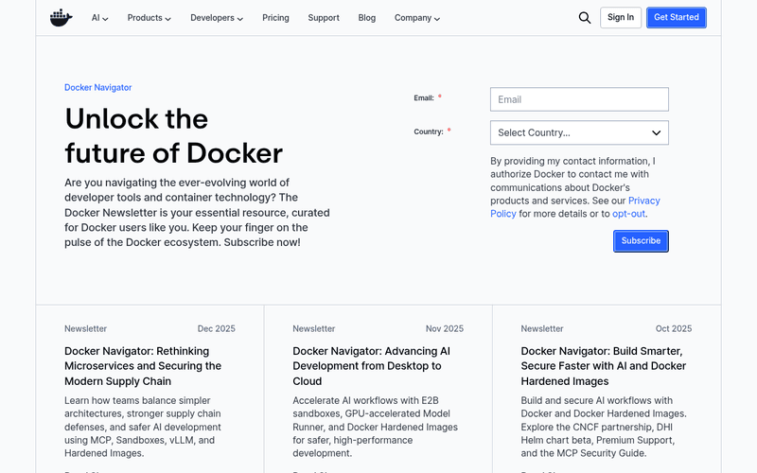The height and width of the screenshot is (473, 757).
Task: Expand the Products menu
Action: tap(150, 18)
